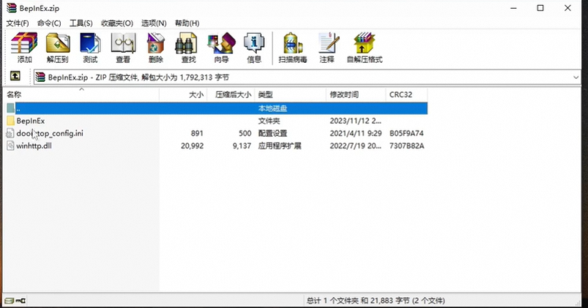This screenshot has width=588, height=308.
Task: Open the 工具(S) menu
Action: click(81, 23)
